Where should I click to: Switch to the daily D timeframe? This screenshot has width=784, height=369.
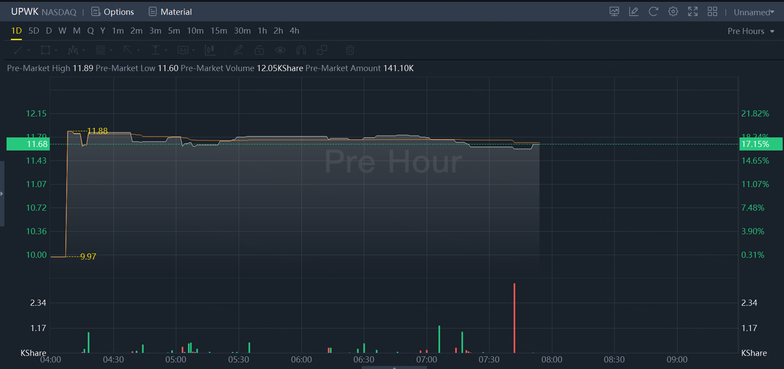point(49,31)
